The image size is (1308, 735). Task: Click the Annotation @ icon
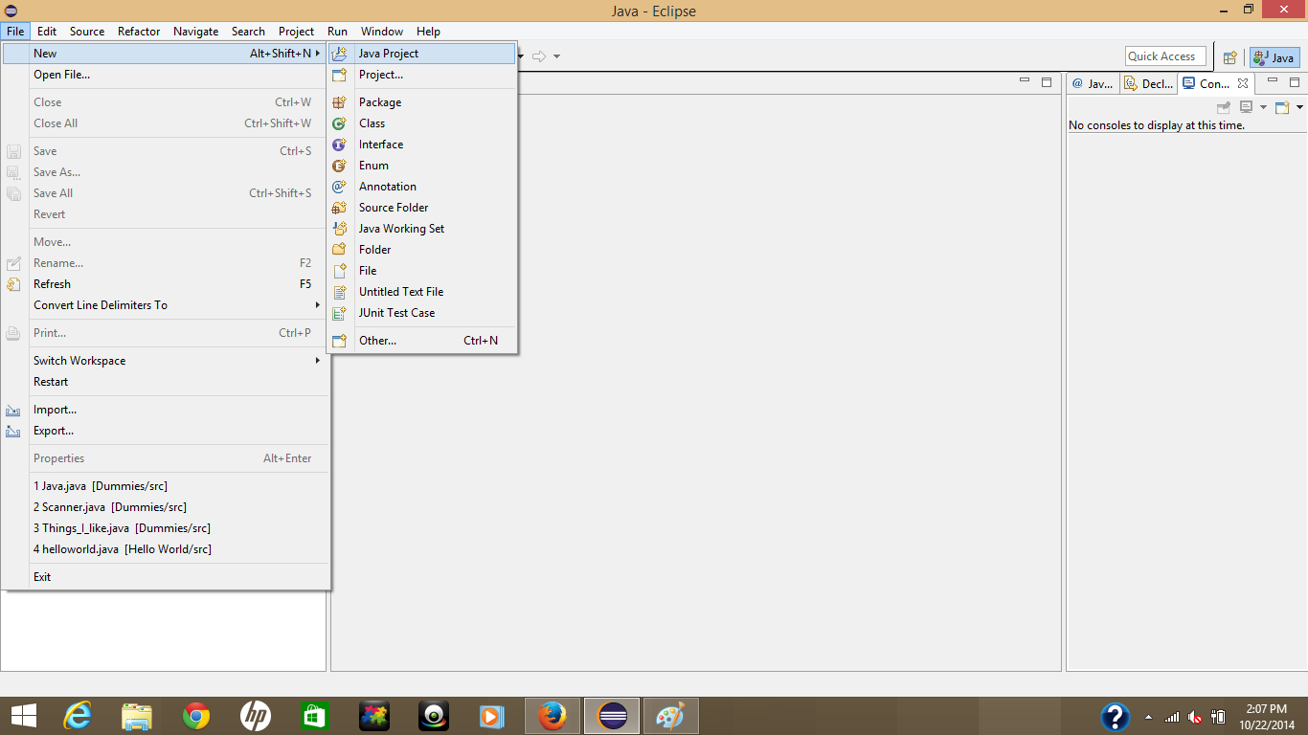tap(339, 187)
